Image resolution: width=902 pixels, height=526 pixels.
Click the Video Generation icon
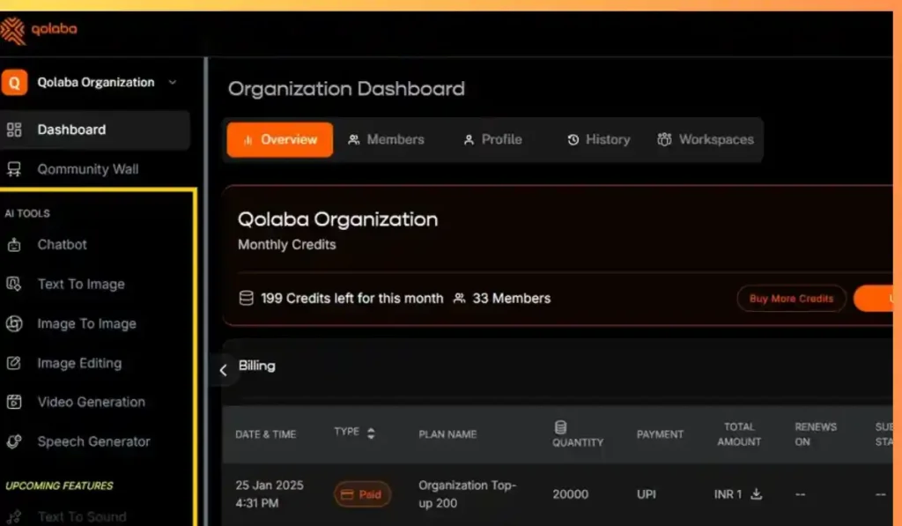tap(14, 403)
